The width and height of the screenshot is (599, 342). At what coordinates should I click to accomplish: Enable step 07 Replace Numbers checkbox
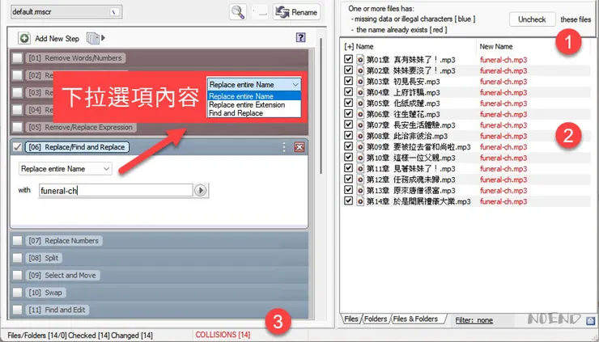pyautogui.click(x=17, y=240)
